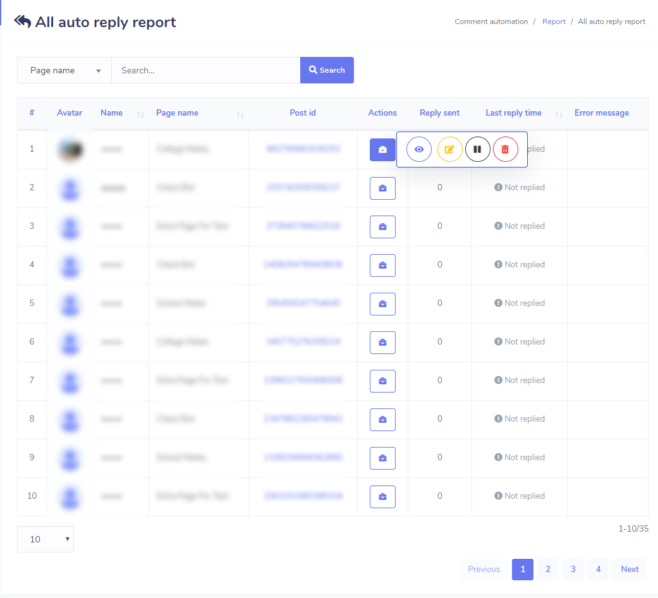Select page 3 in the pagination
The image size is (658, 598).
click(573, 569)
